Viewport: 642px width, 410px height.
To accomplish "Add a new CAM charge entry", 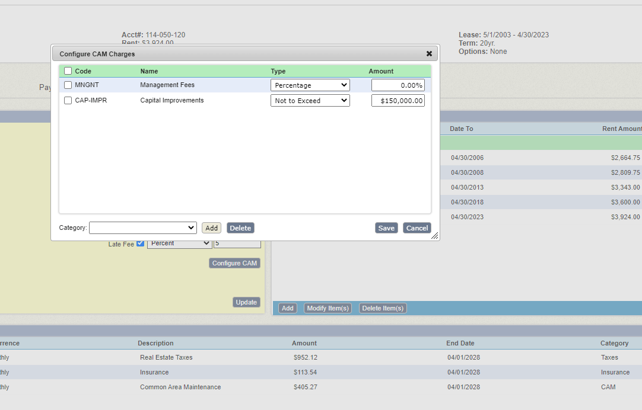I will click(x=211, y=228).
